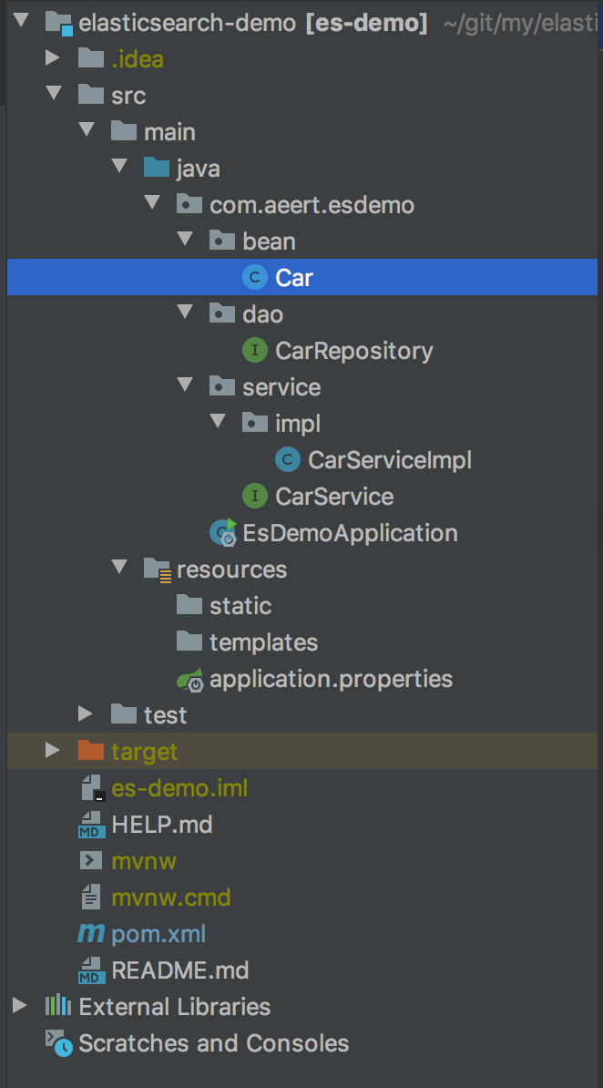The width and height of the screenshot is (603, 1088).
Task: Collapse the src folder
Action: (x=53, y=95)
